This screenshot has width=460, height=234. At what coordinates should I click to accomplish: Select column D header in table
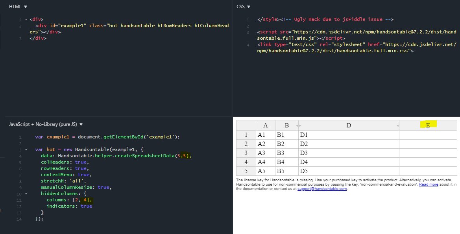coord(349,125)
